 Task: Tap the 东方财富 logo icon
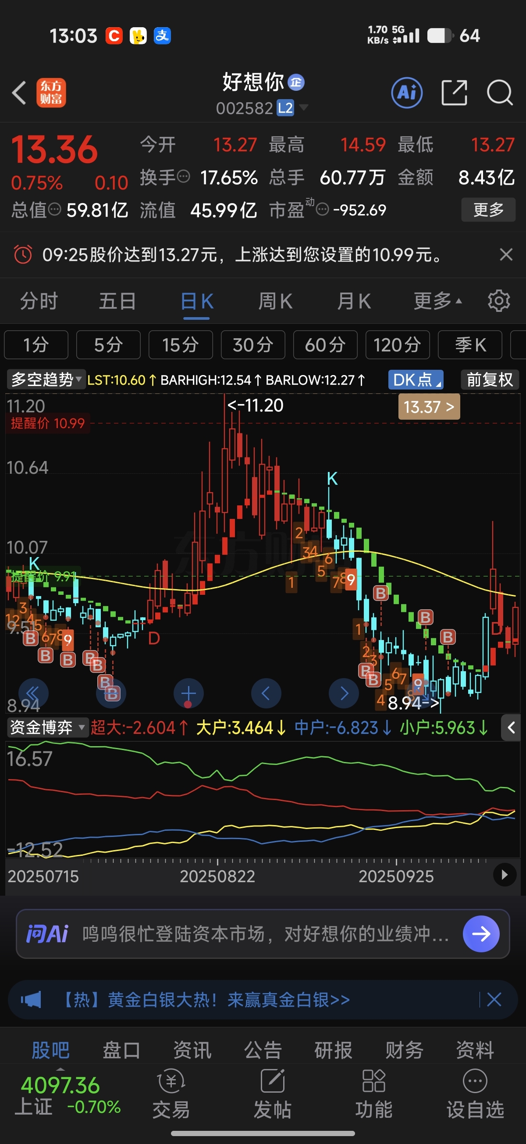tap(51, 93)
